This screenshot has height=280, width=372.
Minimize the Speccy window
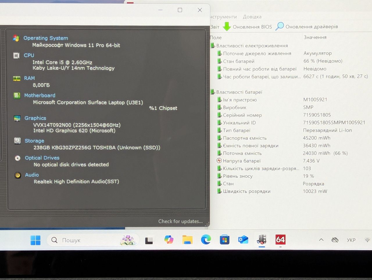[160, 10]
